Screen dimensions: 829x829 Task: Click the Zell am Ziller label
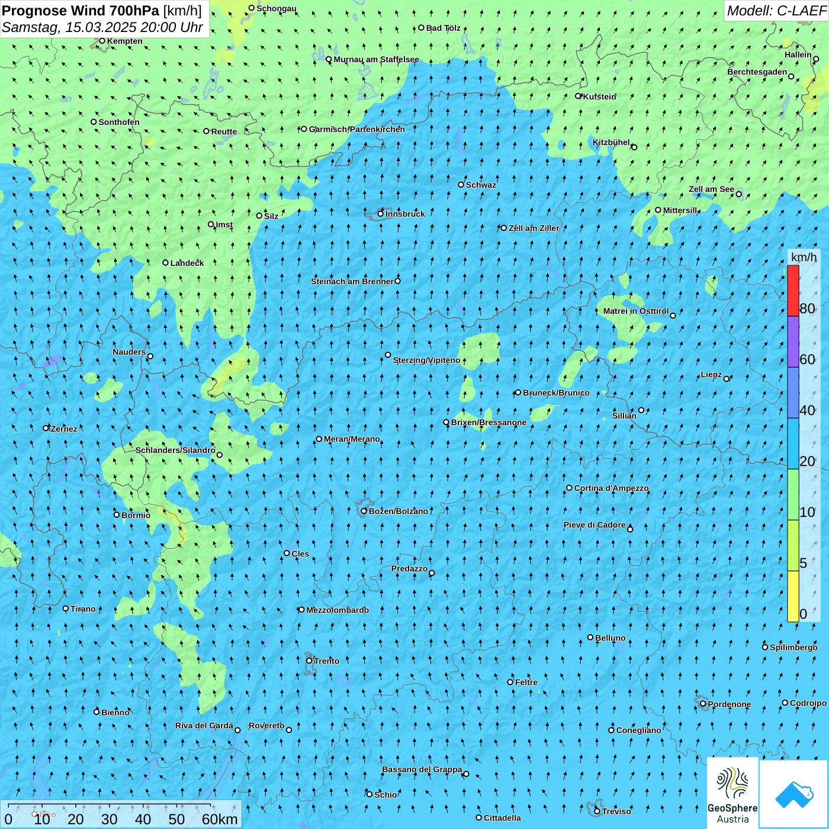pos(534,228)
